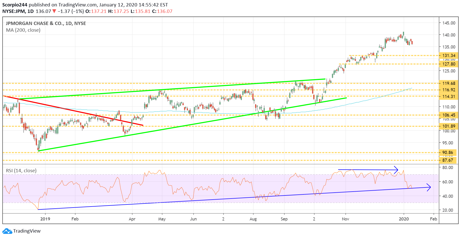Click the 125.00 price axis tick

point(449,71)
